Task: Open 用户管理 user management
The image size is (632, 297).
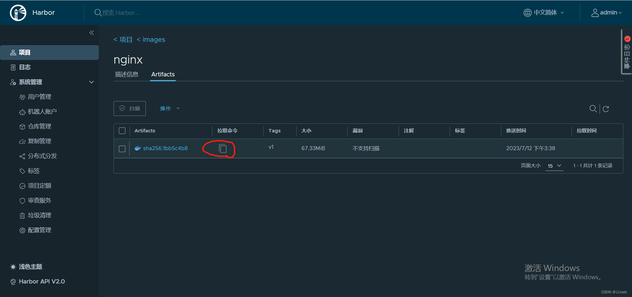Action: tap(39, 97)
